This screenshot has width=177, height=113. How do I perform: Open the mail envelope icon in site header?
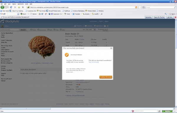(105, 26)
